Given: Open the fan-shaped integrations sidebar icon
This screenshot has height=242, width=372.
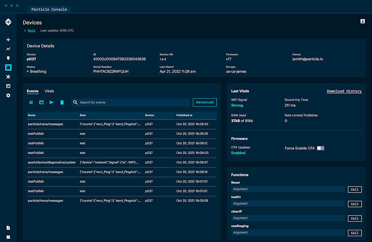Looking at the screenshot, I should pyautogui.click(x=8, y=77).
